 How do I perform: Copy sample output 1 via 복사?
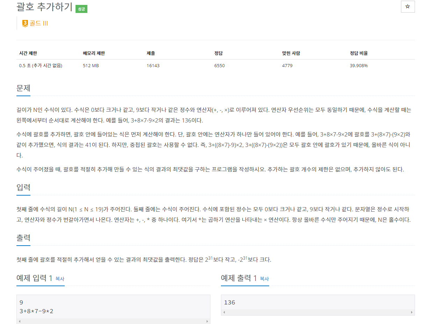point(264,279)
